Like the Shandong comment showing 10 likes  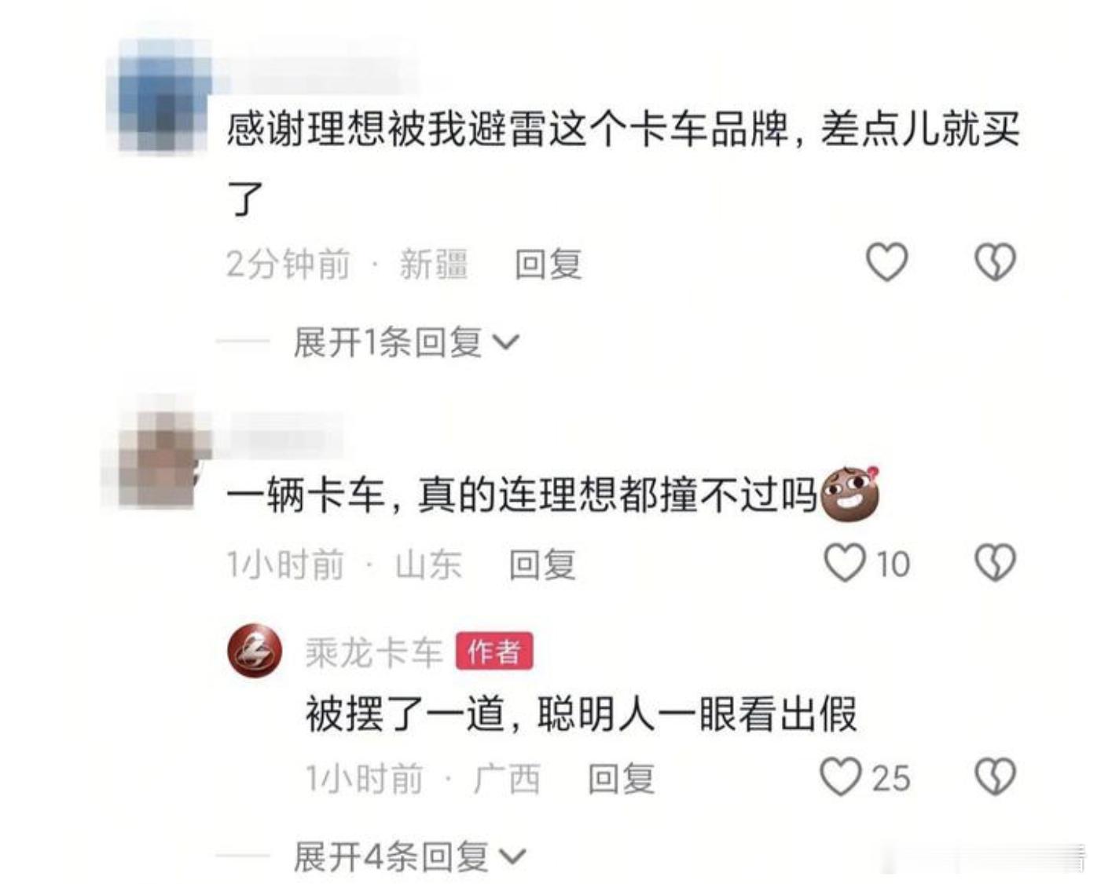point(845,563)
